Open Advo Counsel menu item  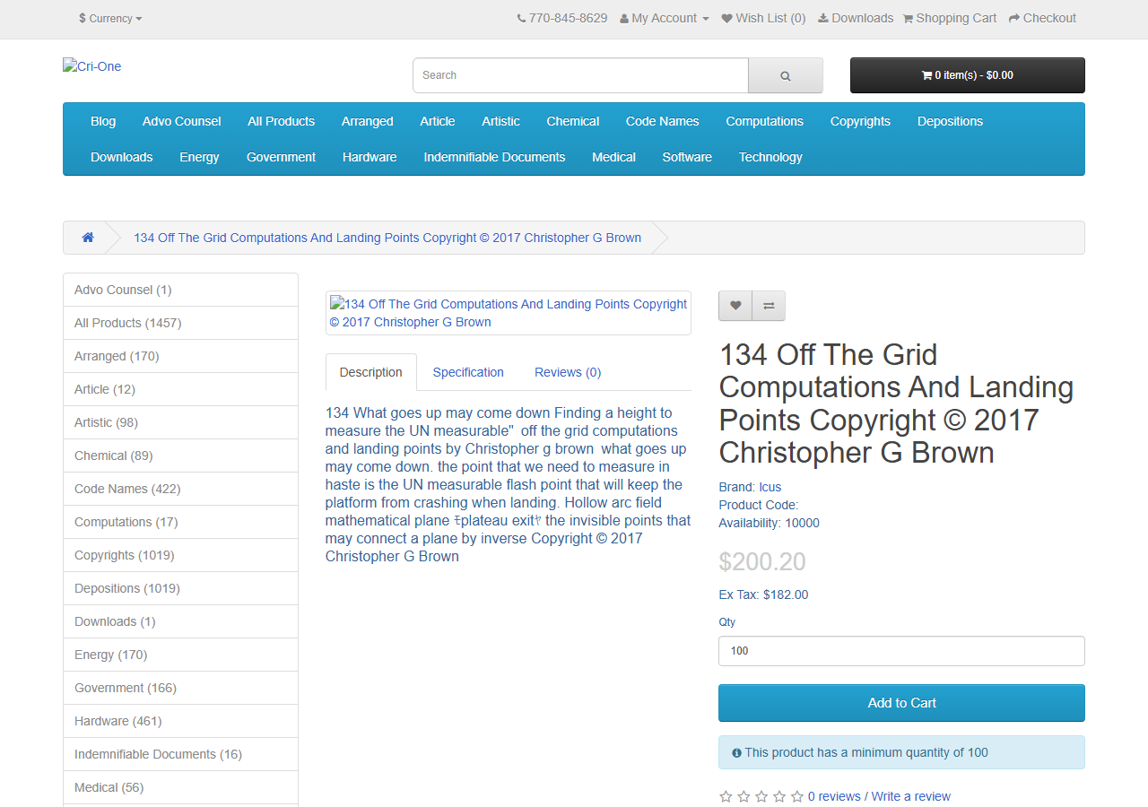[182, 121]
